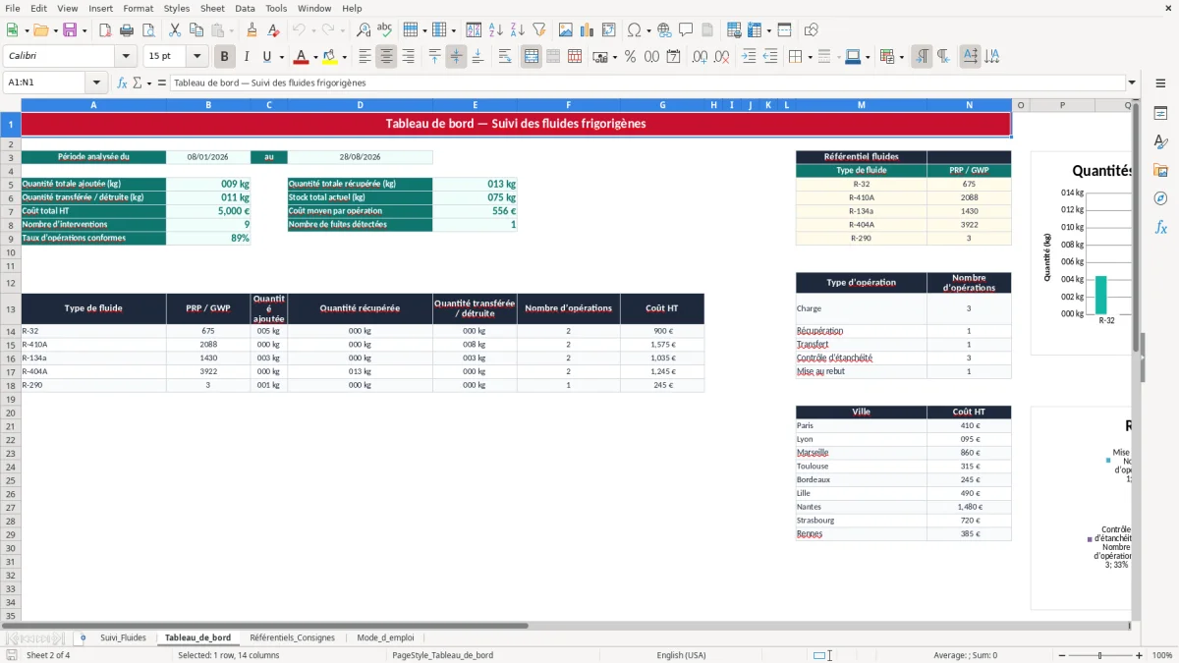Open Background Color dropdown arrow
Screen dimensions: 1179x663
click(x=344, y=57)
